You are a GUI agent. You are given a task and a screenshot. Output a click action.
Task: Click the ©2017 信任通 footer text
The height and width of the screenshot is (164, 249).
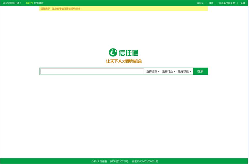pos(99,161)
